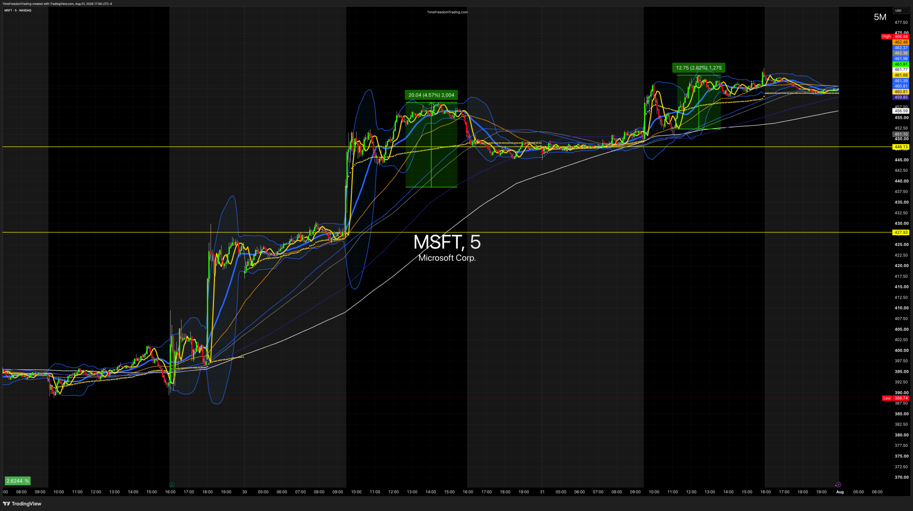This screenshot has width=913, height=511.
Task: Click the red High 466.84 price label
Action: [x=894, y=37]
